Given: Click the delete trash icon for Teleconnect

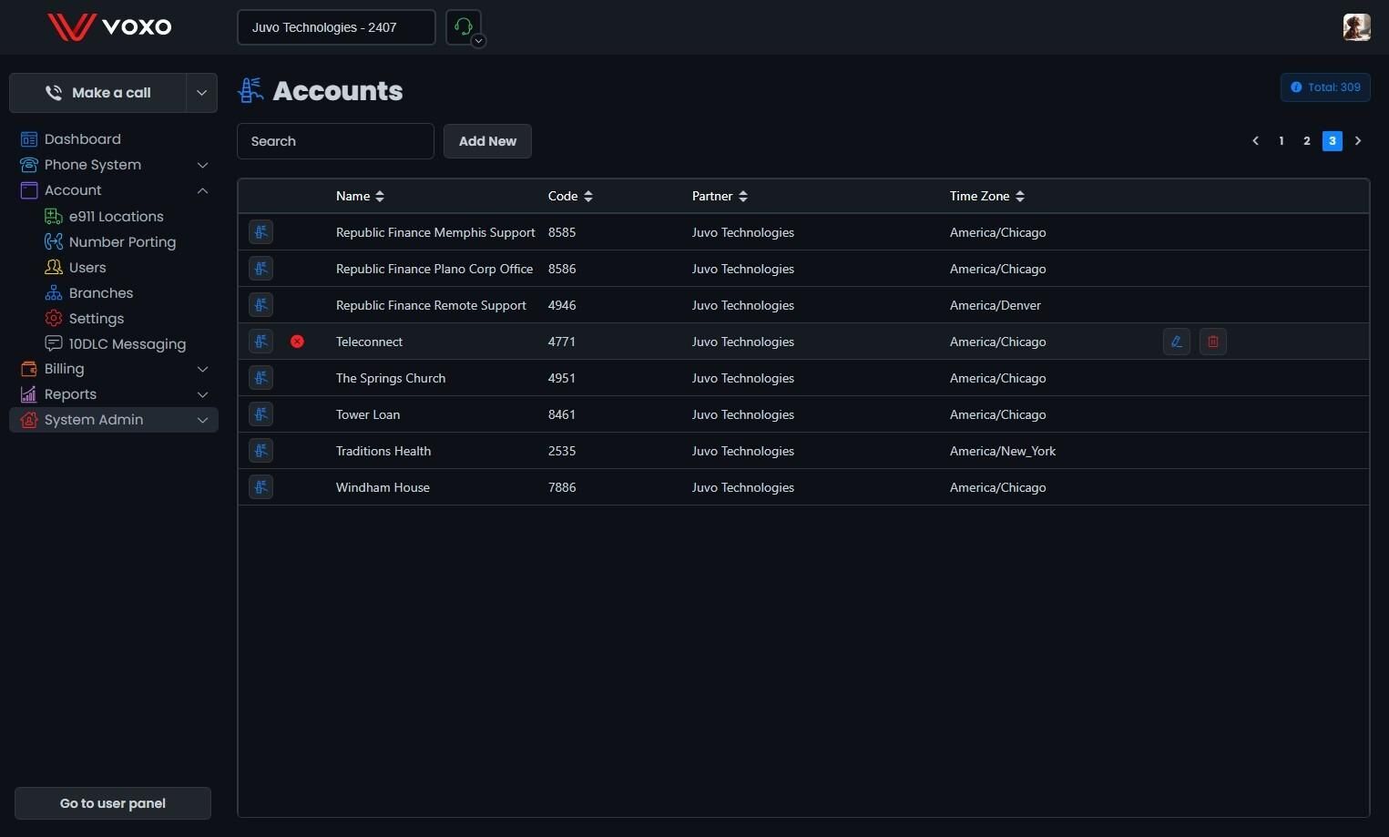Looking at the screenshot, I should 1212,342.
